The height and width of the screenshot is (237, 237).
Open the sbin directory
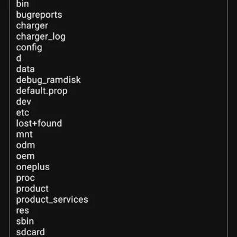(25, 221)
